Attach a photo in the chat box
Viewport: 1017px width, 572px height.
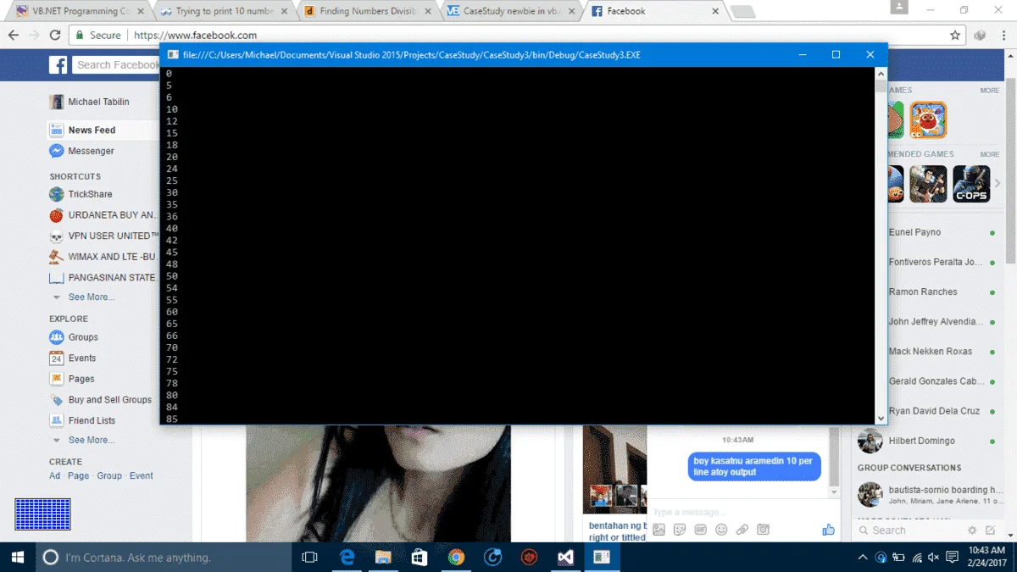pyautogui.click(x=659, y=530)
